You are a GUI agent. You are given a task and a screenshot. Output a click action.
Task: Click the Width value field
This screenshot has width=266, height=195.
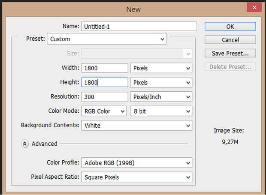(x=105, y=68)
